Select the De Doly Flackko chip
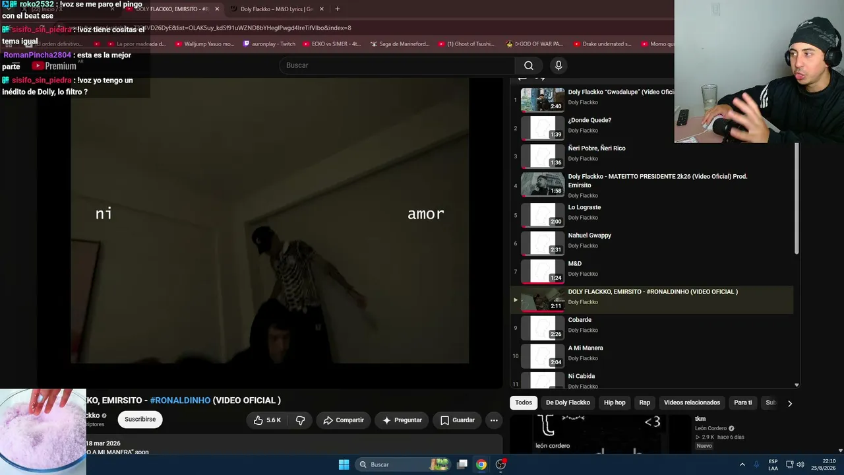 (x=568, y=402)
